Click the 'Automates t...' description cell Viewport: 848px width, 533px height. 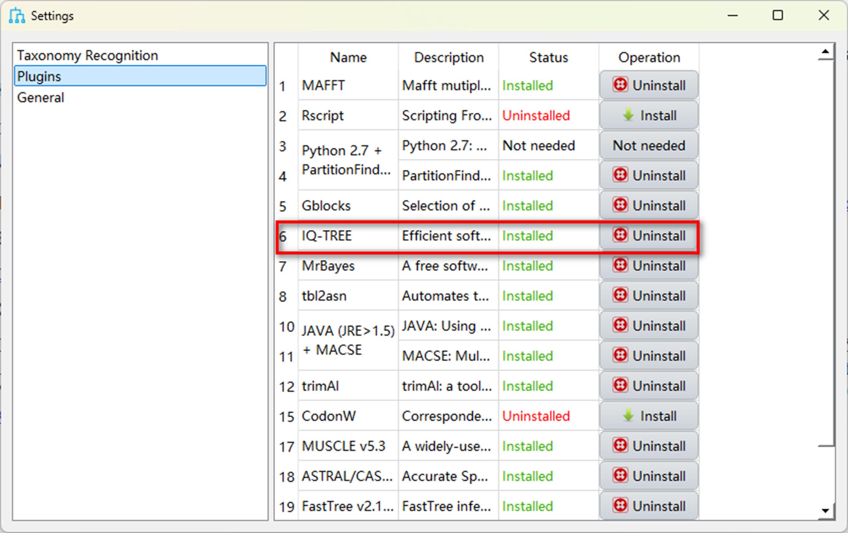(449, 295)
